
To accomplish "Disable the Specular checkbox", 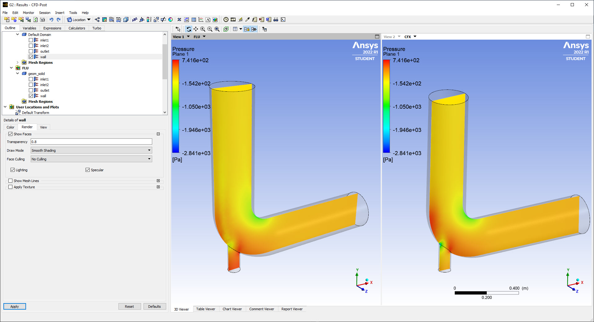I will pyautogui.click(x=88, y=170).
